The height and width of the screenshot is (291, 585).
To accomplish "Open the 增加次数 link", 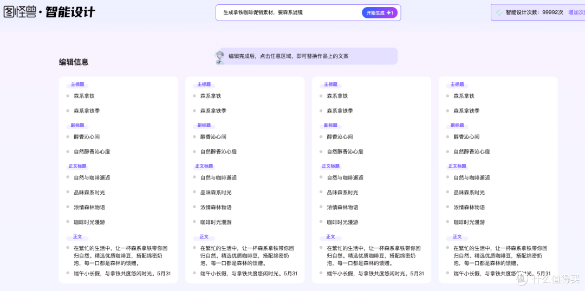I will [x=576, y=12].
